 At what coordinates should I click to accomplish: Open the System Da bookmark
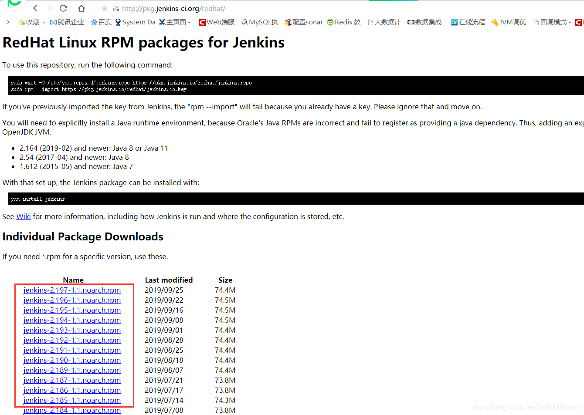coord(135,22)
